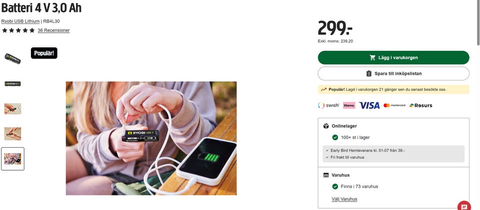Choose a store via Välj Varuhus
The height and width of the screenshot is (210, 480).
tap(344, 199)
